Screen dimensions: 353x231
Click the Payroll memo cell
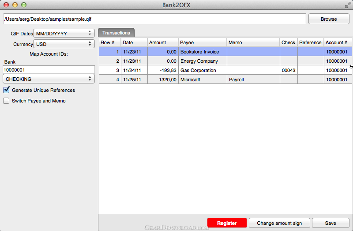(x=253, y=80)
